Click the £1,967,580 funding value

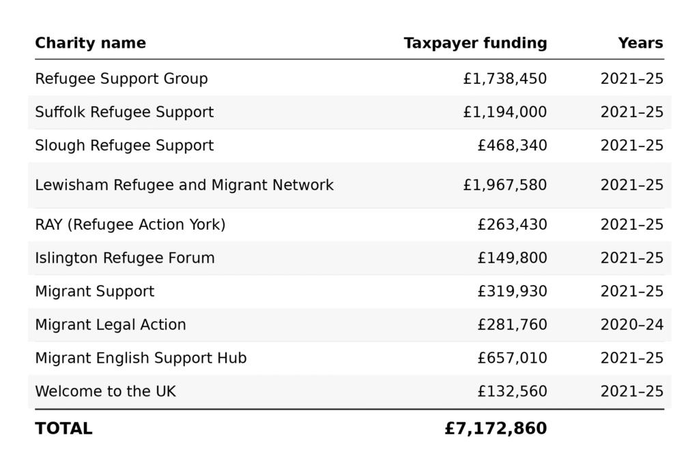point(505,185)
